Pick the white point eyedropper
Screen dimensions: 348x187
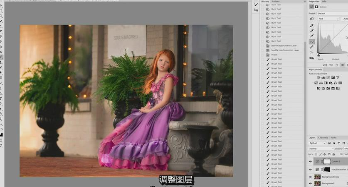click(312, 36)
